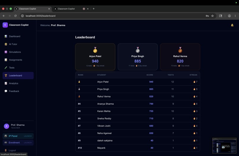The image size is (239, 156).
Task: Click the bronze medal in Rahul Verma's row
Action: [79, 96]
